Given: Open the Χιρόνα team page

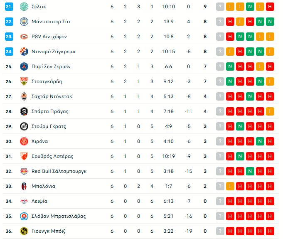Looking at the screenshot, I should (39, 141).
